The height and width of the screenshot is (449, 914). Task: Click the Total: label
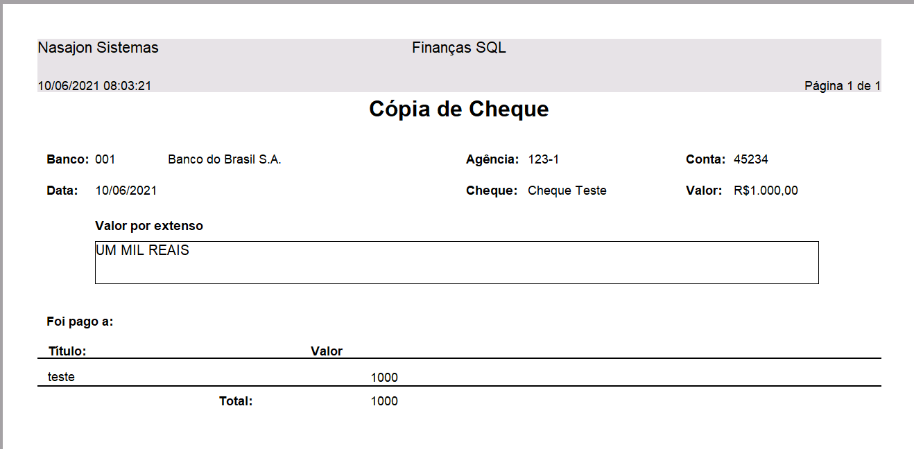236,401
